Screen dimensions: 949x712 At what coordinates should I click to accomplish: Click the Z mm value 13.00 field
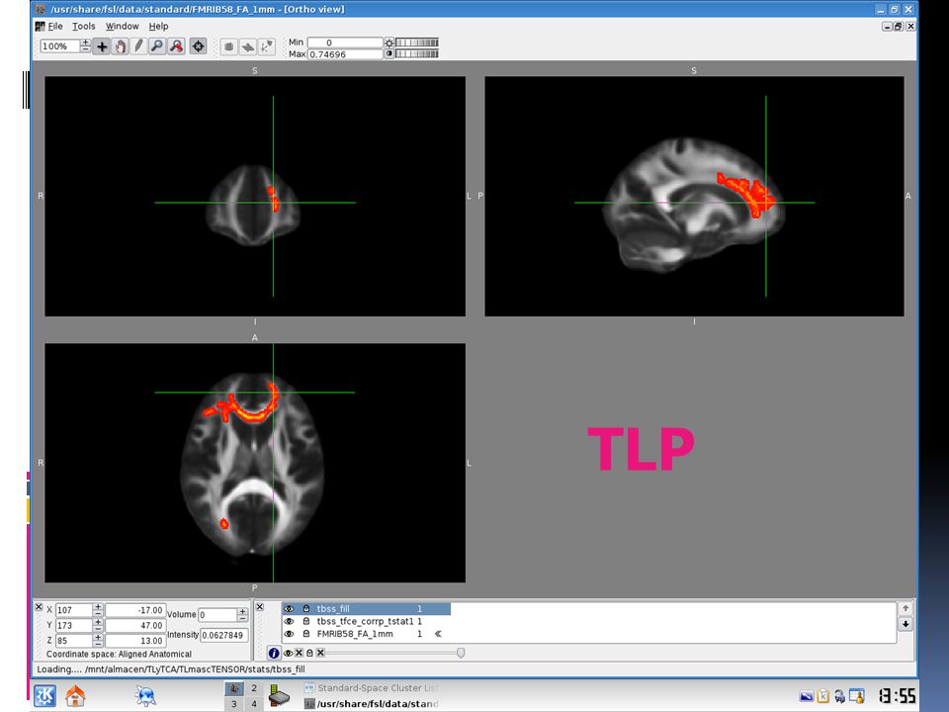pos(135,641)
